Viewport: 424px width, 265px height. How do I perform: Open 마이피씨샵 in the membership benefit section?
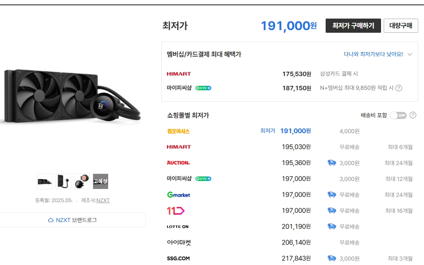coord(179,88)
